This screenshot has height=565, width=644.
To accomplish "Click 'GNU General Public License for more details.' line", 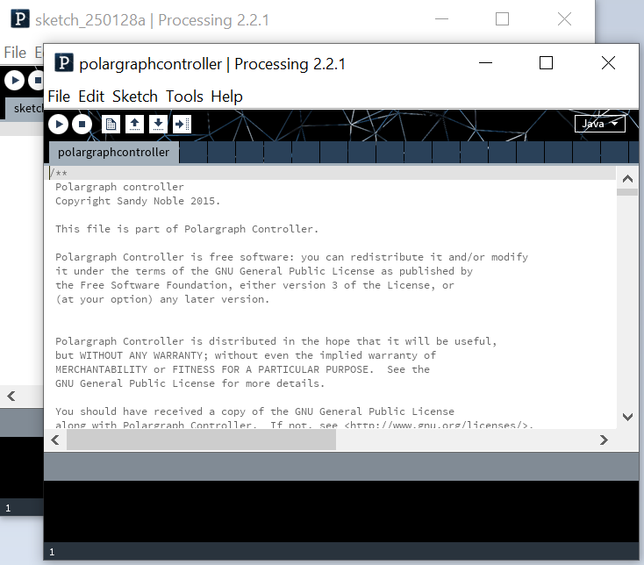I will point(190,383).
